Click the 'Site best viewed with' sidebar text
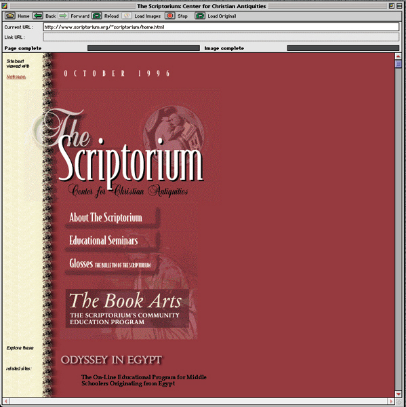Viewport: 406px width, 407px height. pos(18,64)
